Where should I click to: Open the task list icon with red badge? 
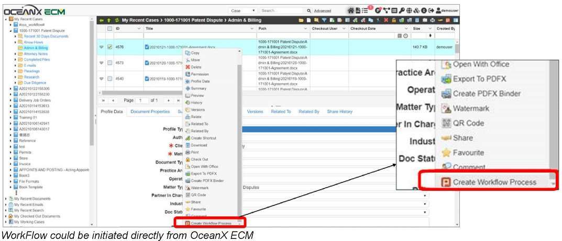(365, 11)
